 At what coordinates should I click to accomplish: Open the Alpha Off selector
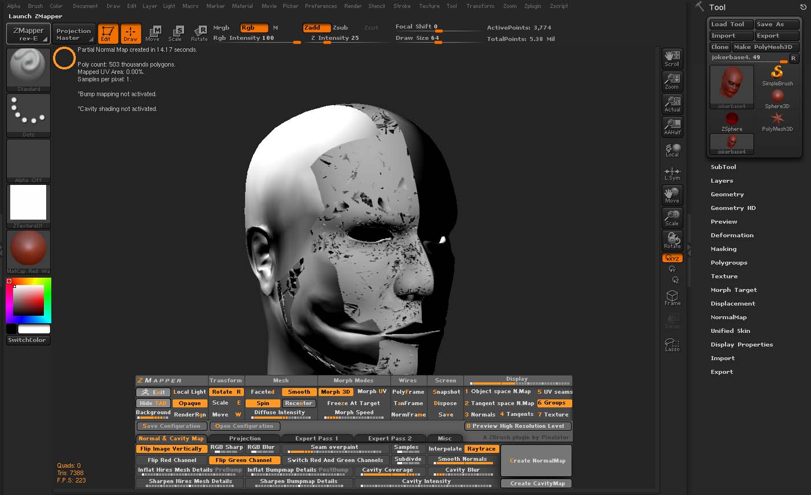pos(28,160)
